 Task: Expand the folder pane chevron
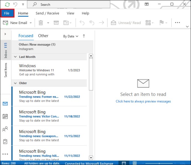(5, 34)
